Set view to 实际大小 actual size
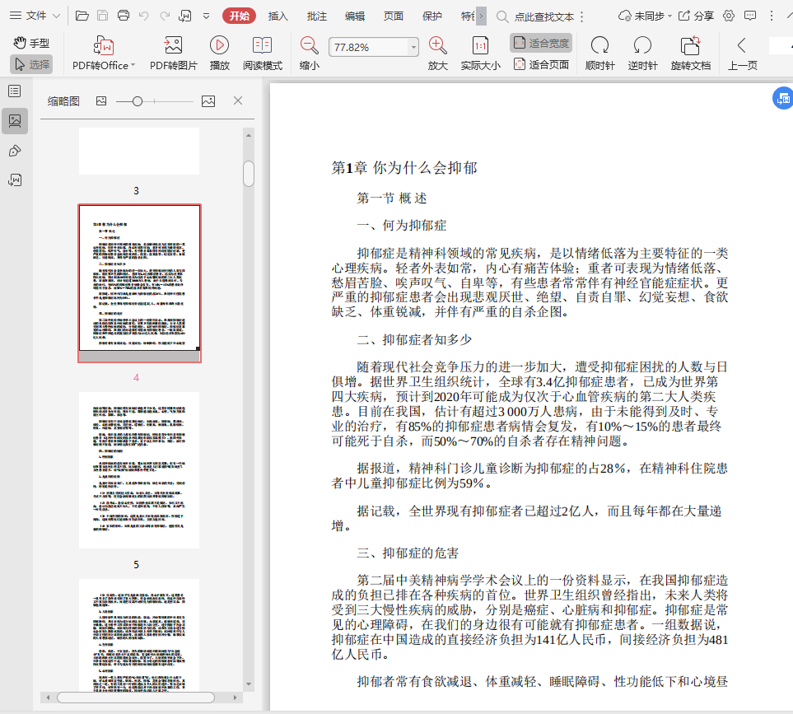 tap(480, 46)
